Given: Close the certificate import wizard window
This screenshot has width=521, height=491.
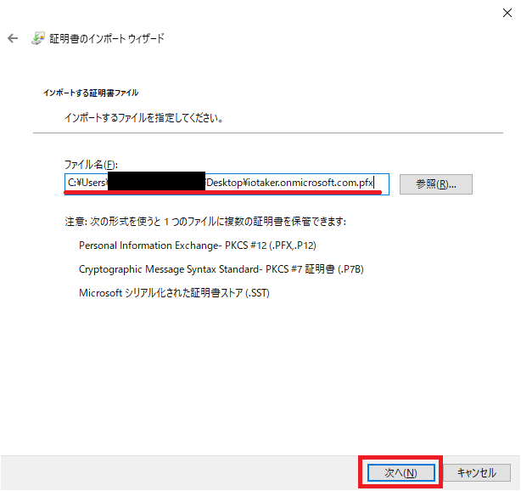Looking at the screenshot, I should [506, 11].
